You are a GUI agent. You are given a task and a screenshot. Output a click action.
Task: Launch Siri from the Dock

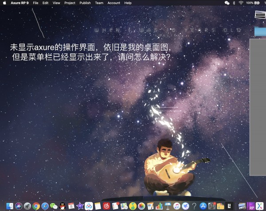19,206
